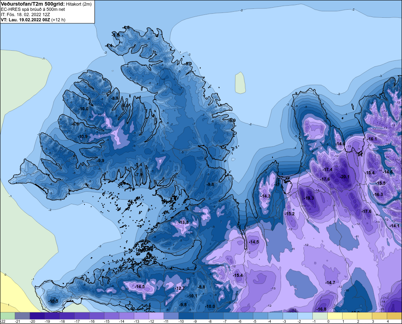Pick legend swatch above the -2 label
The image size is (402, 324).
pyautogui.click(x=305, y=316)
